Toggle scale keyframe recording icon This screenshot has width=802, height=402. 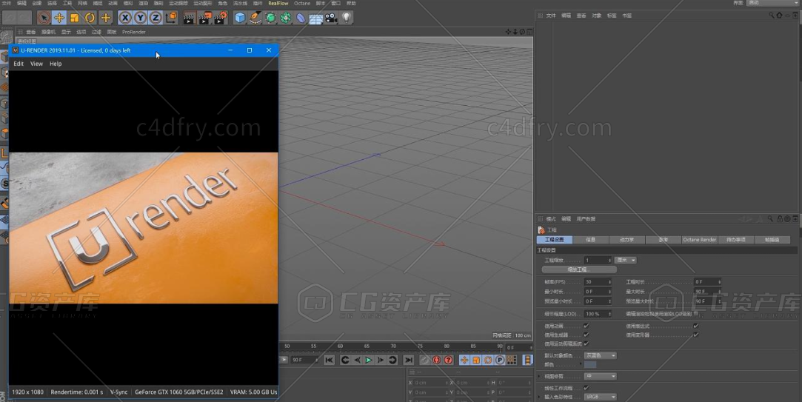click(x=476, y=360)
